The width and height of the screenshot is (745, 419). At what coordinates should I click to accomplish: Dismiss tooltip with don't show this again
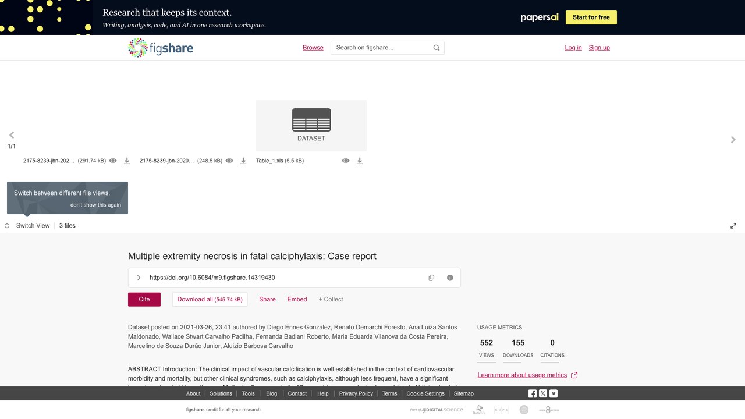[x=96, y=205]
